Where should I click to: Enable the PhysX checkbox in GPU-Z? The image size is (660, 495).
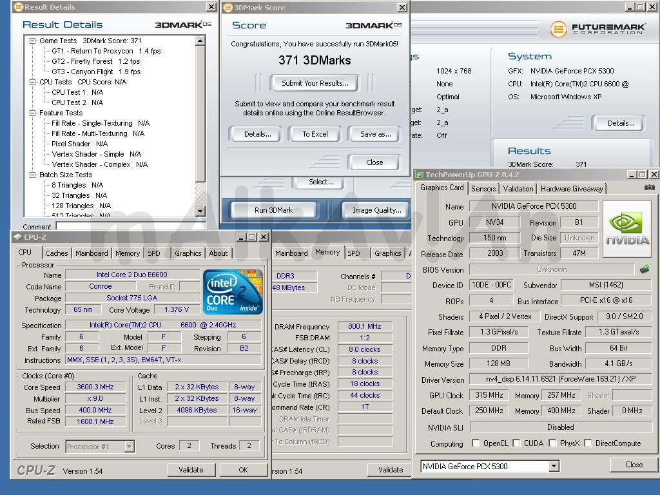[x=552, y=443]
